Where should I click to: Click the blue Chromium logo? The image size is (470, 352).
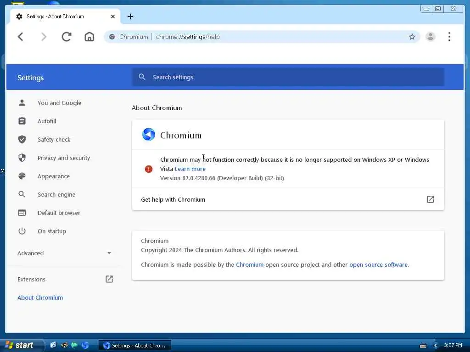[149, 134]
